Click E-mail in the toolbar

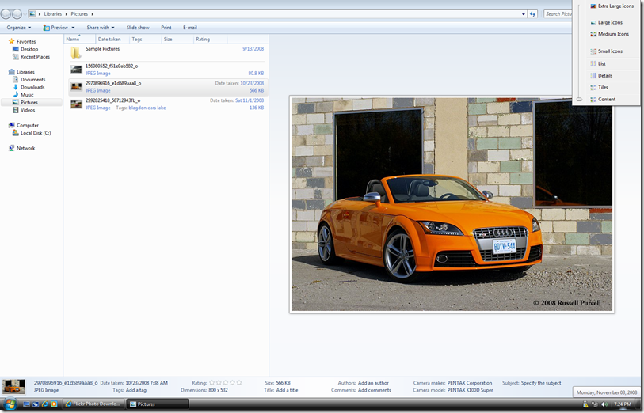pos(190,28)
